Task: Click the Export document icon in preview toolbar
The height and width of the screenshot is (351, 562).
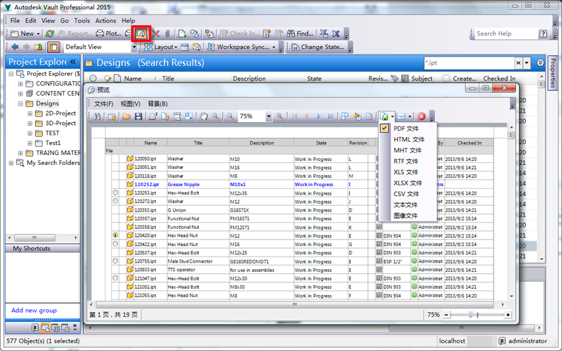Action: (x=384, y=116)
